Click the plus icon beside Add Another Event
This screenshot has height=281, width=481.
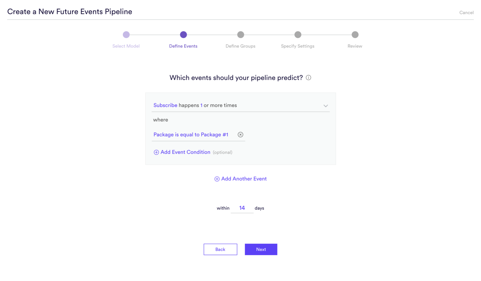coord(217,179)
